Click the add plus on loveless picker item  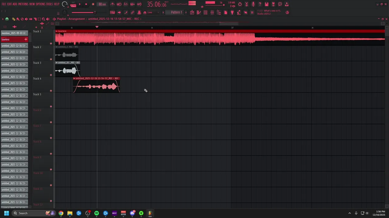tap(26, 39)
